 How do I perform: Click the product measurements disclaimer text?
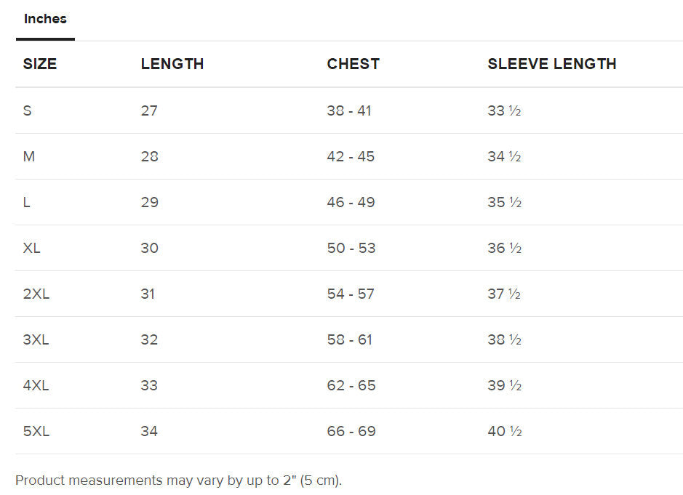[179, 480]
